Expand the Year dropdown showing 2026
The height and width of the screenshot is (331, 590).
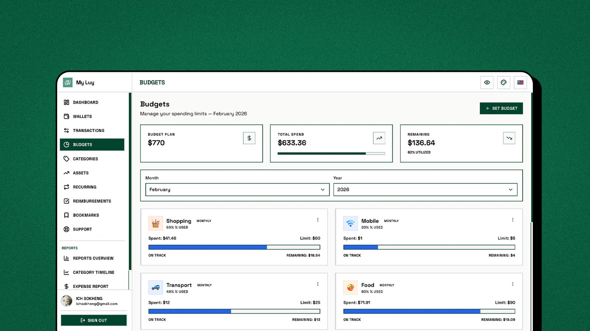(x=425, y=190)
